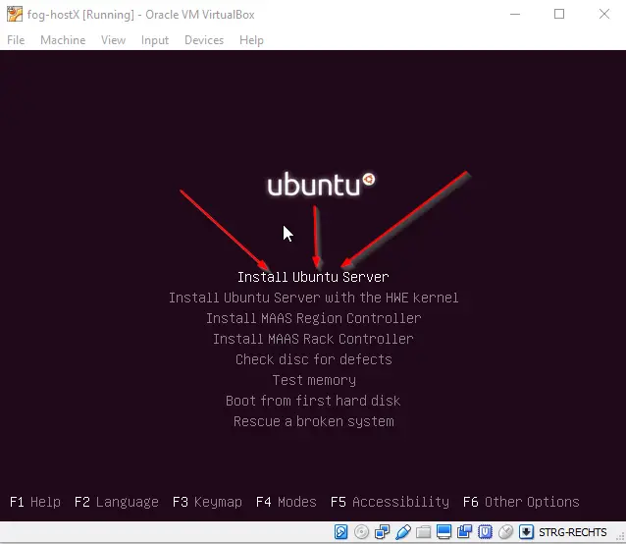Click the keyboard capture arrow icon

[x=526, y=531]
